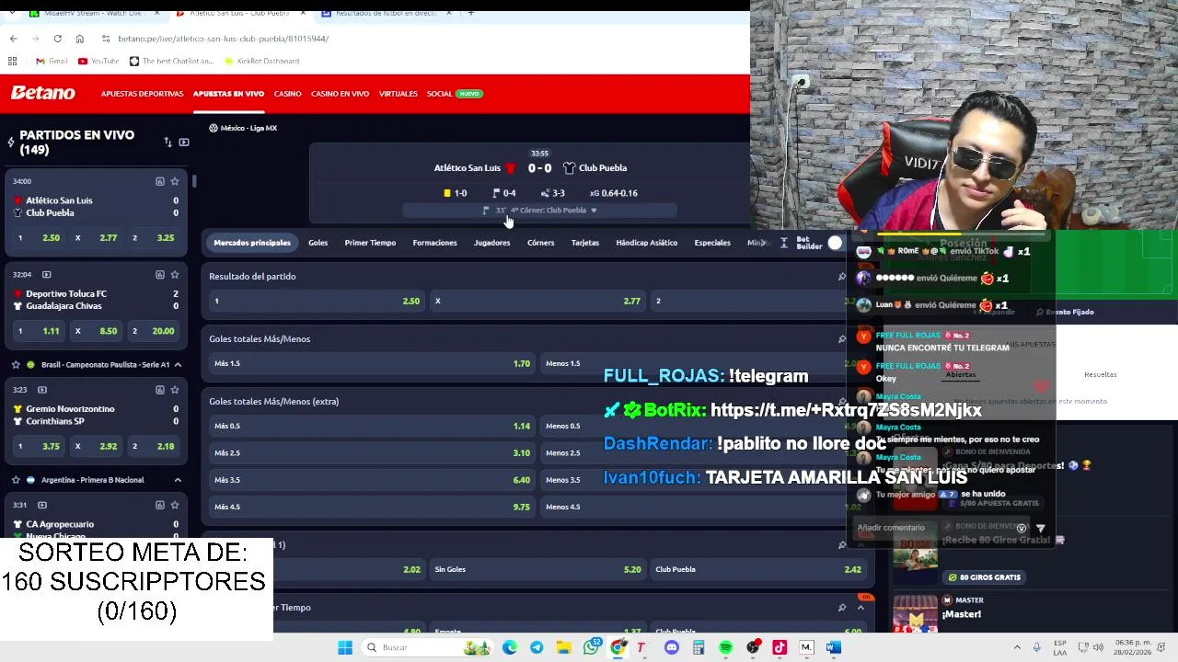1178x662 pixels.
Task: Select Club Puebla odds 2.42
Action: 758,569
